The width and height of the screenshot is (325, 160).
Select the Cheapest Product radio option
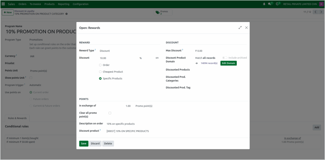pyautogui.click(x=100, y=72)
